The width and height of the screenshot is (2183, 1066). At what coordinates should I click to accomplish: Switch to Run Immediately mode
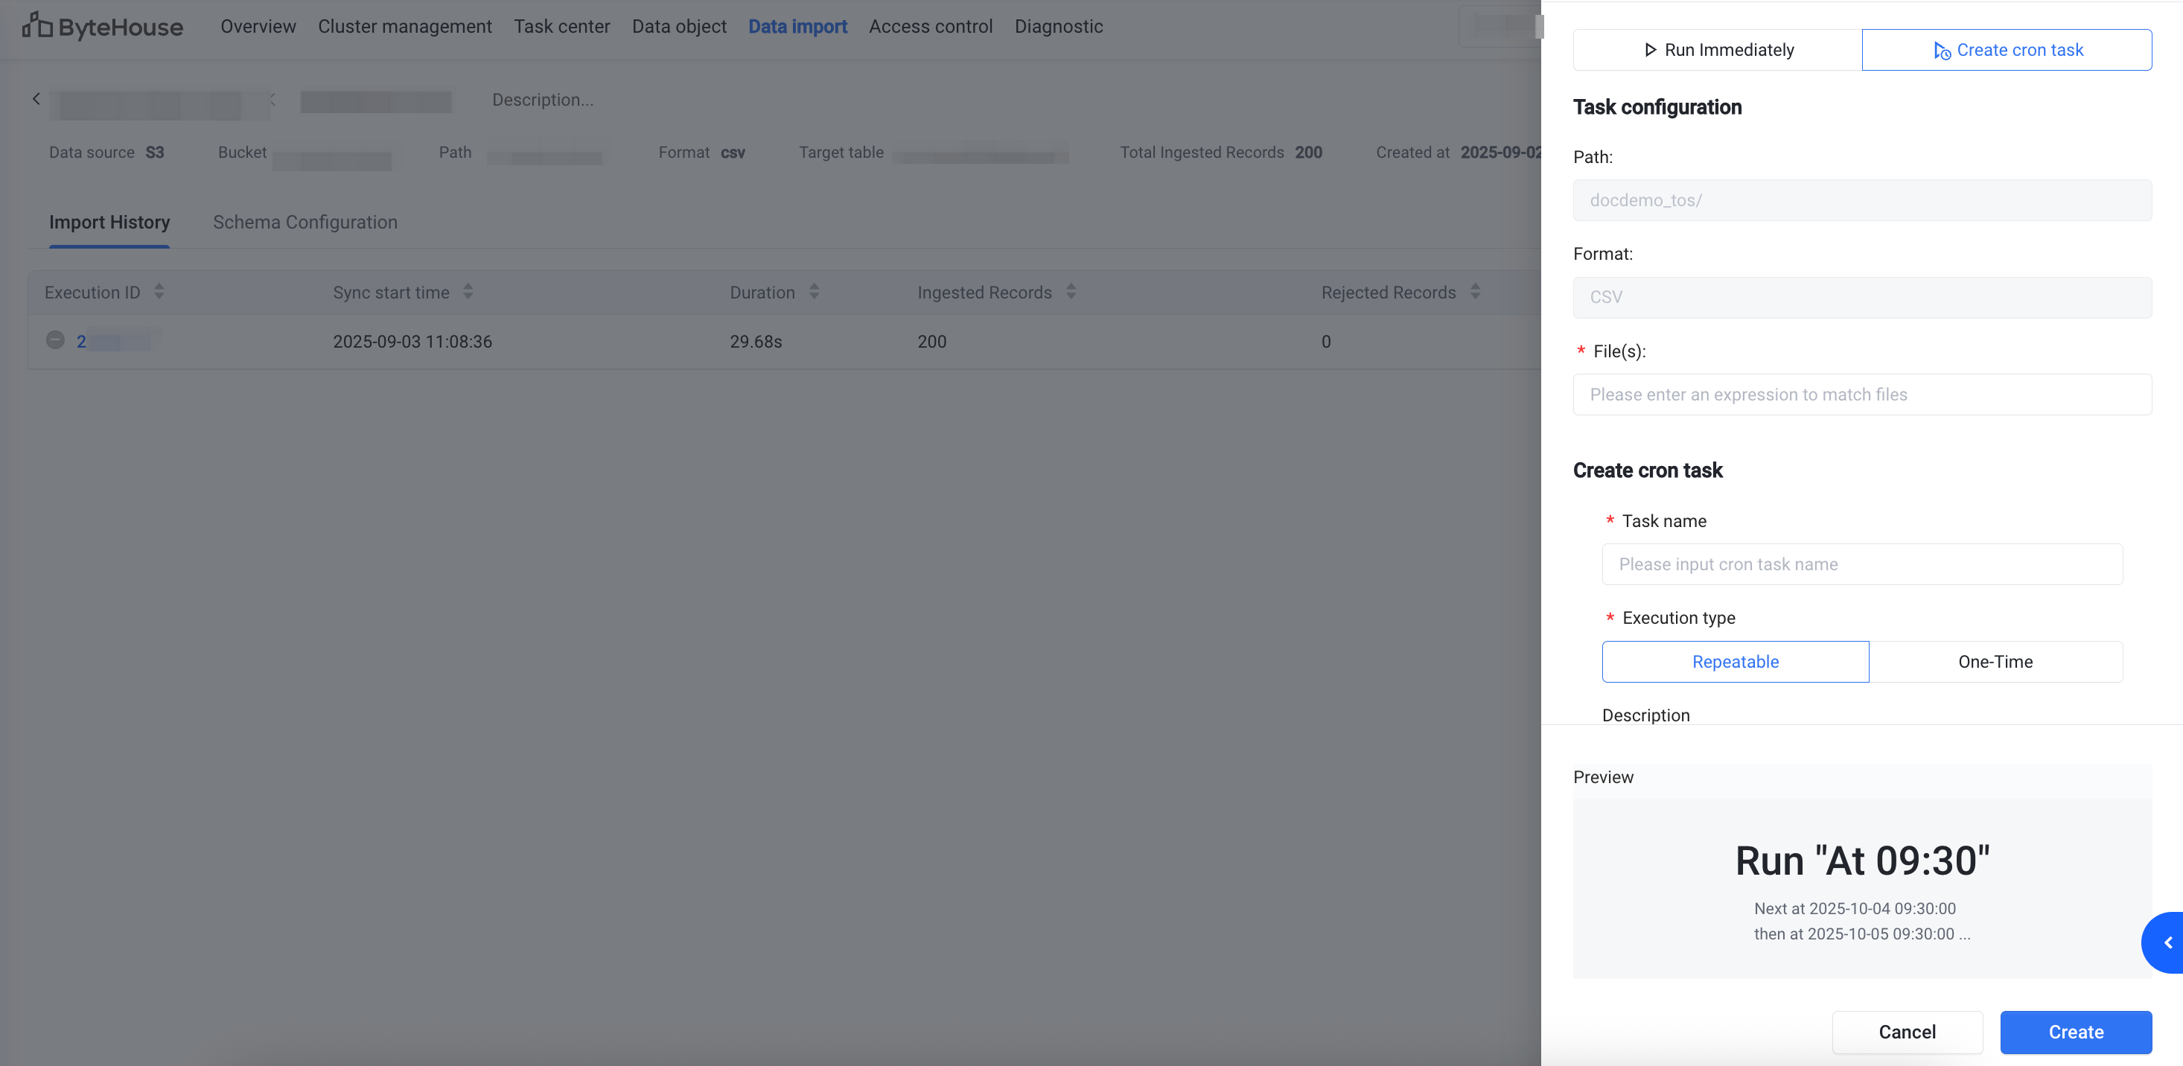pyautogui.click(x=1717, y=50)
